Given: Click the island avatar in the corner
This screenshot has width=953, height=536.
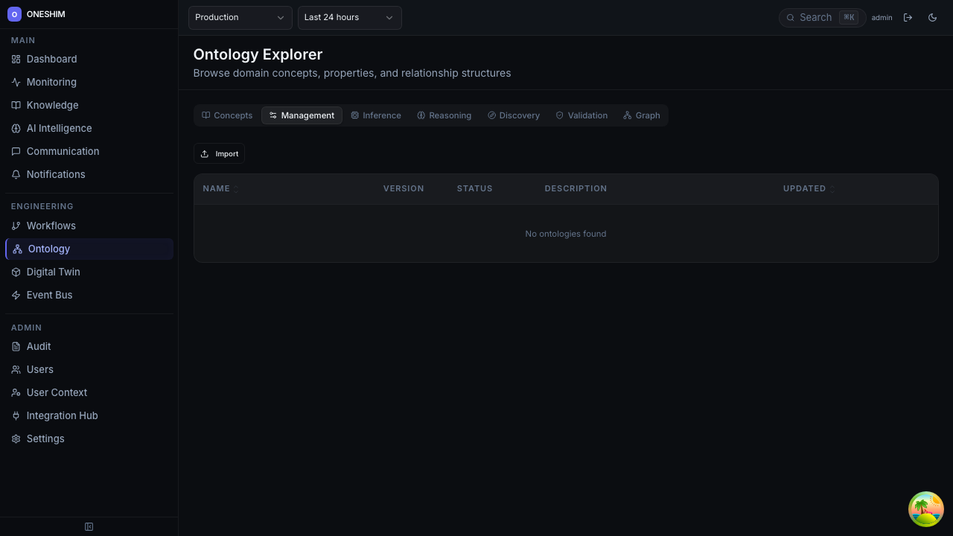Looking at the screenshot, I should click(x=925, y=509).
